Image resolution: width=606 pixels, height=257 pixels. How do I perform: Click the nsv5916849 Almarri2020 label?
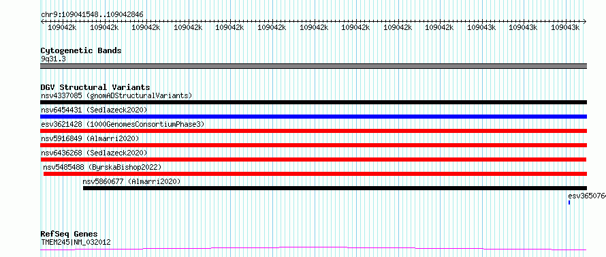(x=90, y=138)
